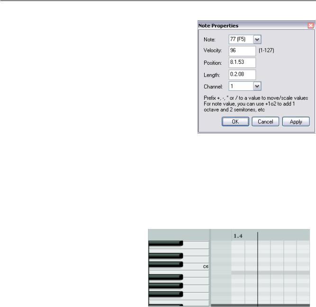Viewport: 316px width, 307px height.
Task: Click the Velocity field showing 96
Action: pyautogui.click(x=242, y=51)
